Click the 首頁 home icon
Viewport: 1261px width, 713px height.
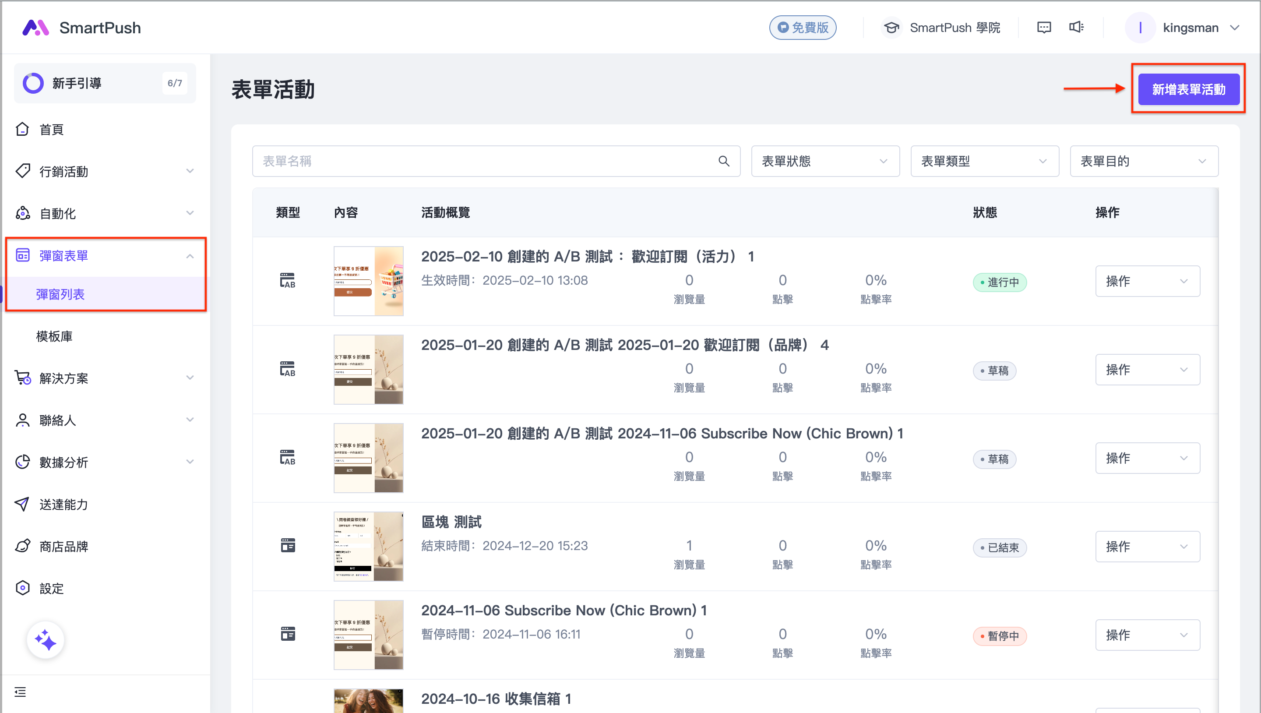coord(22,129)
